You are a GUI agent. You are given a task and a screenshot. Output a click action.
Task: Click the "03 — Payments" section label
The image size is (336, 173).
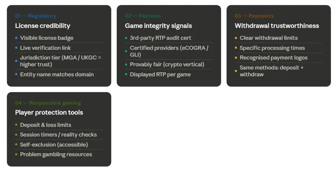pyautogui.click(x=254, y=16)
